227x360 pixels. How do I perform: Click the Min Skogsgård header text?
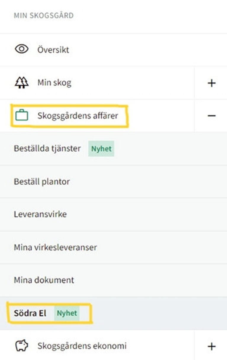coord(44,15)
